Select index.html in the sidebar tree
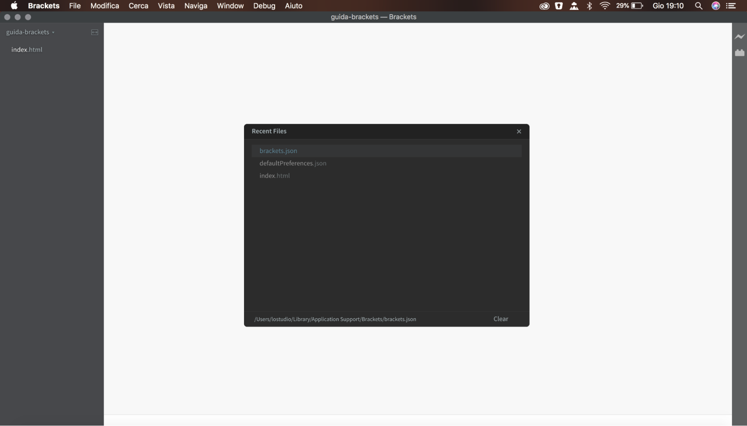The image size is (747, 426). coord(27,50)
